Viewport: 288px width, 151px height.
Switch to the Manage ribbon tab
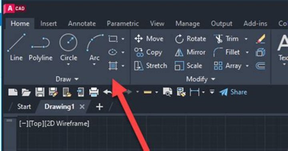[188, 24]
